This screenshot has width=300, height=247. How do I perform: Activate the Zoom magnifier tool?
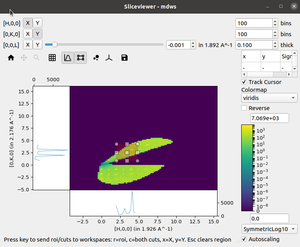point(36,58)
